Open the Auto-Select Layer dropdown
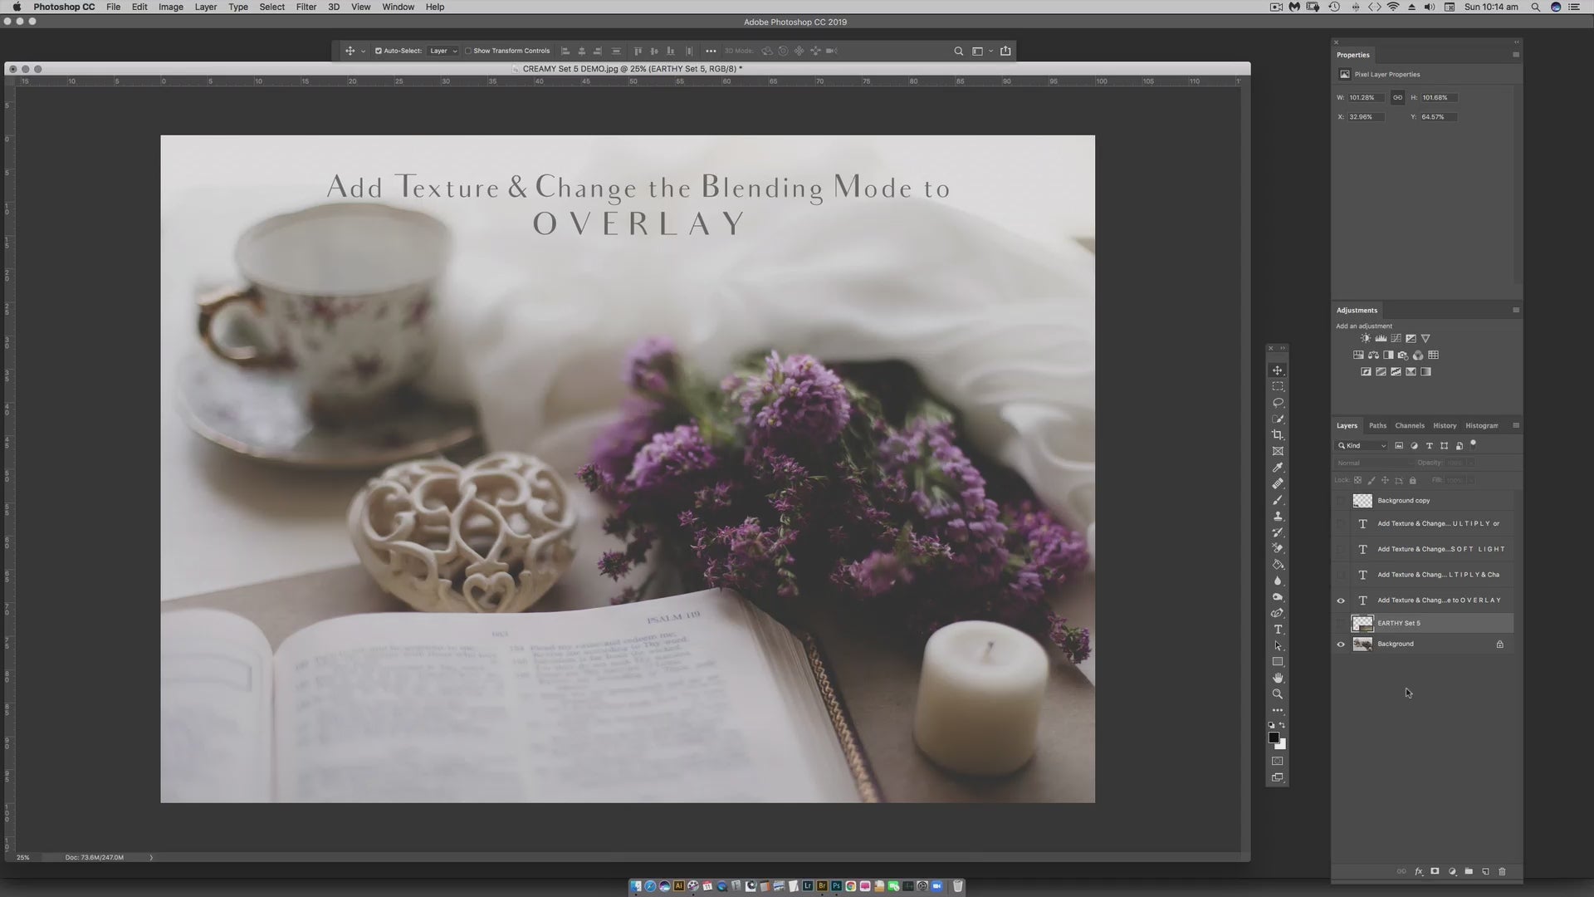The image size is (1594, 897). coord(443,51)
